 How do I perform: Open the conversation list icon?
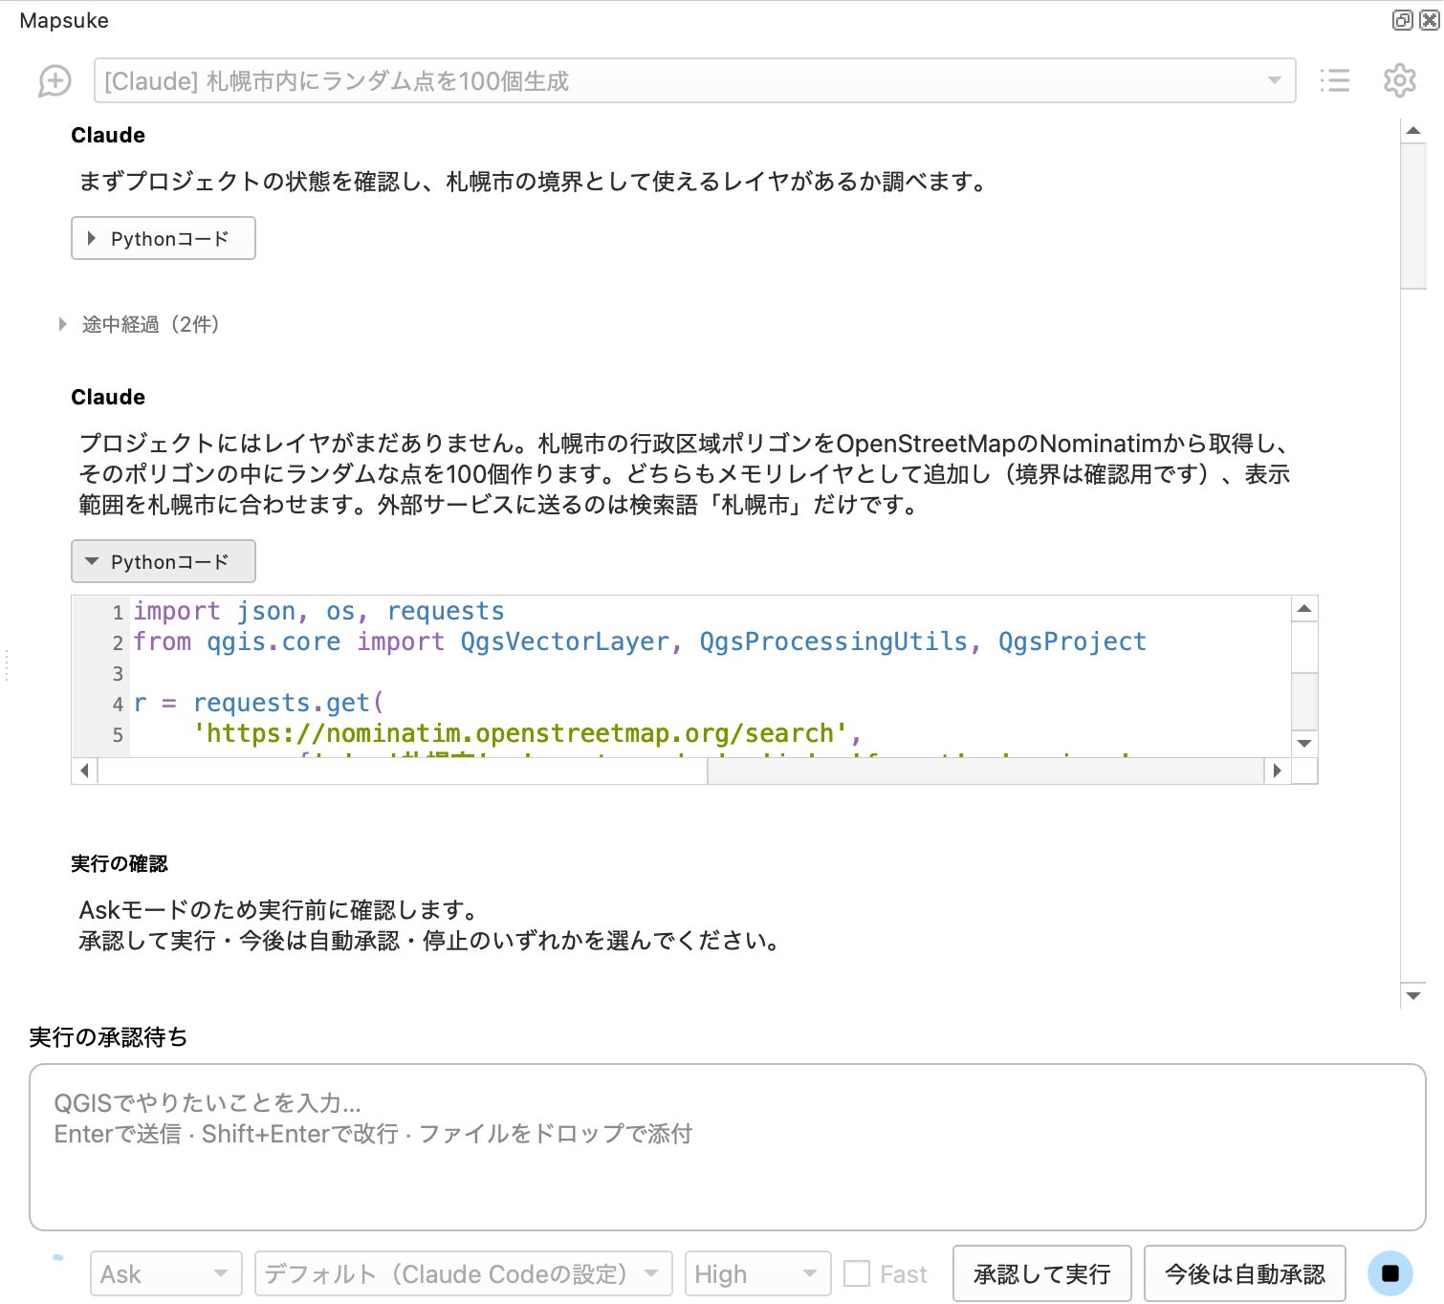1334,81
